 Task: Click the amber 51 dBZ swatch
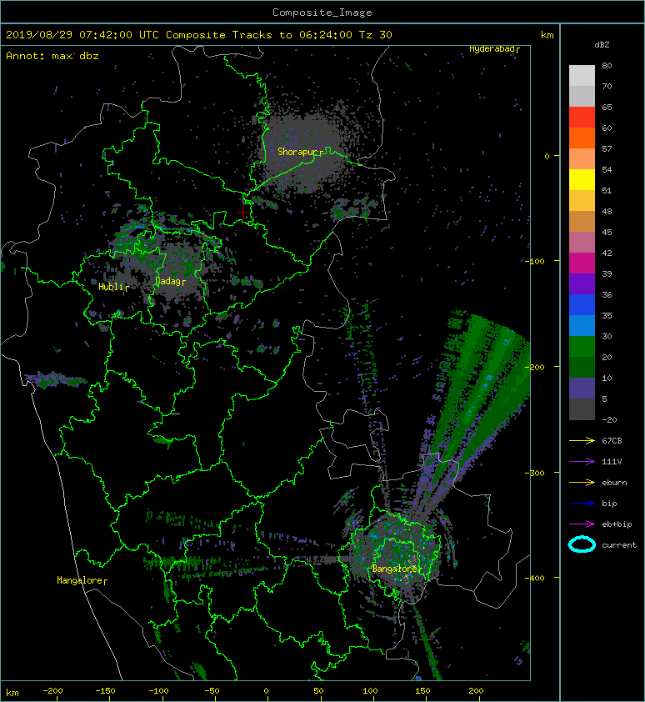coord(582,201)
